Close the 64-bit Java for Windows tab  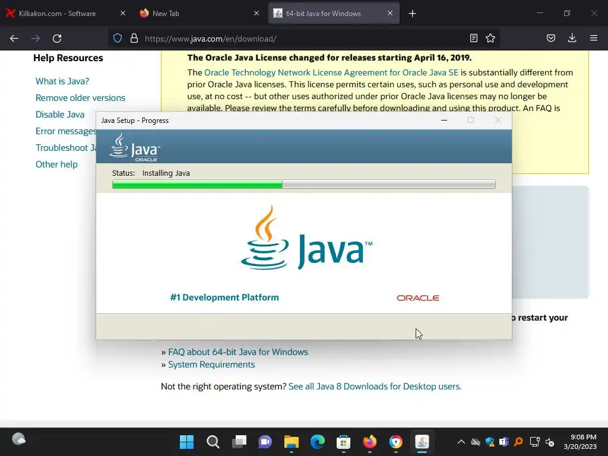point(390,13)
